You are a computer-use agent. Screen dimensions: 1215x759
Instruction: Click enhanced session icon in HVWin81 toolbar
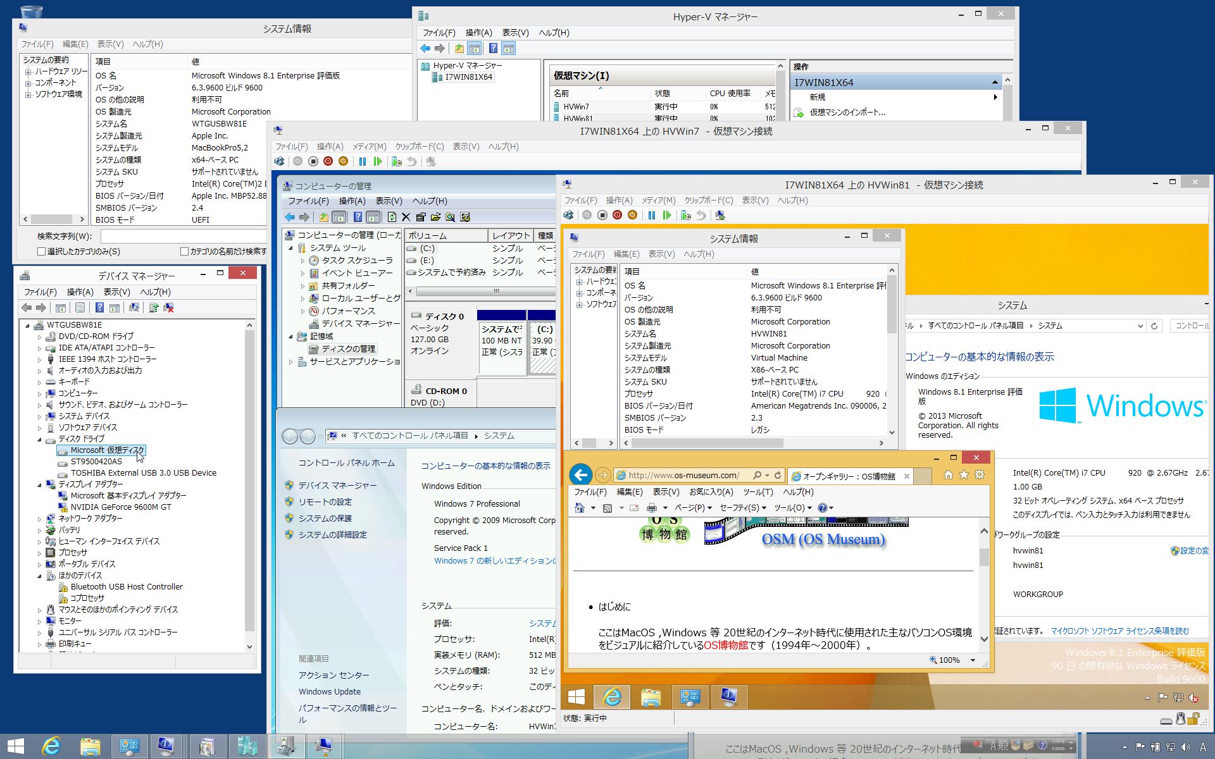click(x=720, y=215)
